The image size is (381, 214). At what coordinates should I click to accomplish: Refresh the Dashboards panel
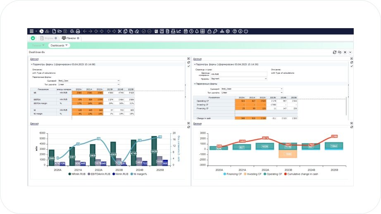[x=334, y=52]
